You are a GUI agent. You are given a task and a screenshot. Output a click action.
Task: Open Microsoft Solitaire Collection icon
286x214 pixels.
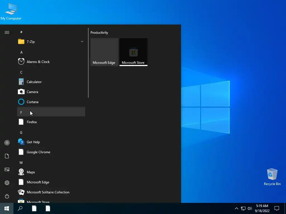coord(21,192)
